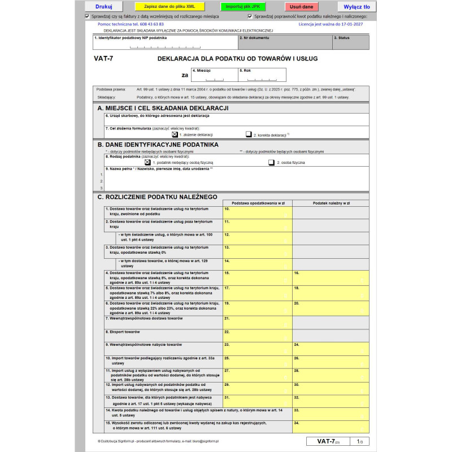Select field 20, tax due at 22% or 23%
Viewport: 452px width, 452px height.
pos(331,308)
